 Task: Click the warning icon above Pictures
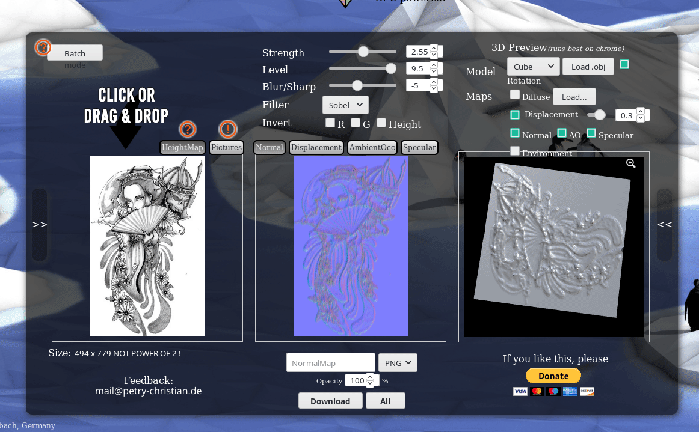pyautogui.click(x=227, y=129)
